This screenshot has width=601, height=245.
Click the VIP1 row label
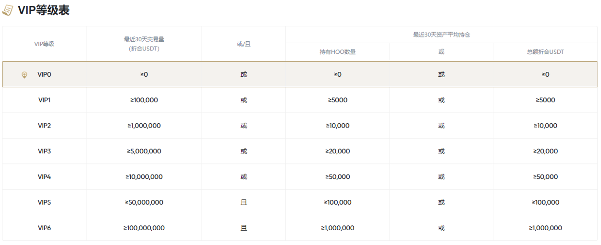click(x=44, y=100)
